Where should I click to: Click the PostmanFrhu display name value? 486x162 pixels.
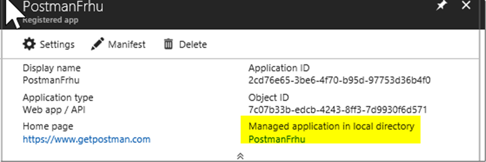point(51,80)
